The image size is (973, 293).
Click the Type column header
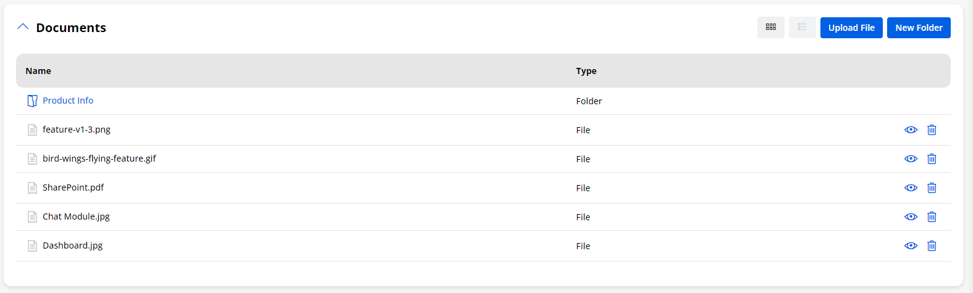coord(586,71)
